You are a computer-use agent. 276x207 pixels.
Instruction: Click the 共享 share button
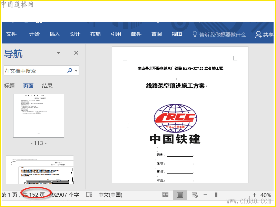[264, 34]
